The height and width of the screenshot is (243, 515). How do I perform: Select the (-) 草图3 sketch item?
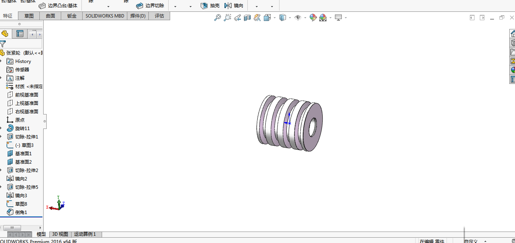coord(20,145)
